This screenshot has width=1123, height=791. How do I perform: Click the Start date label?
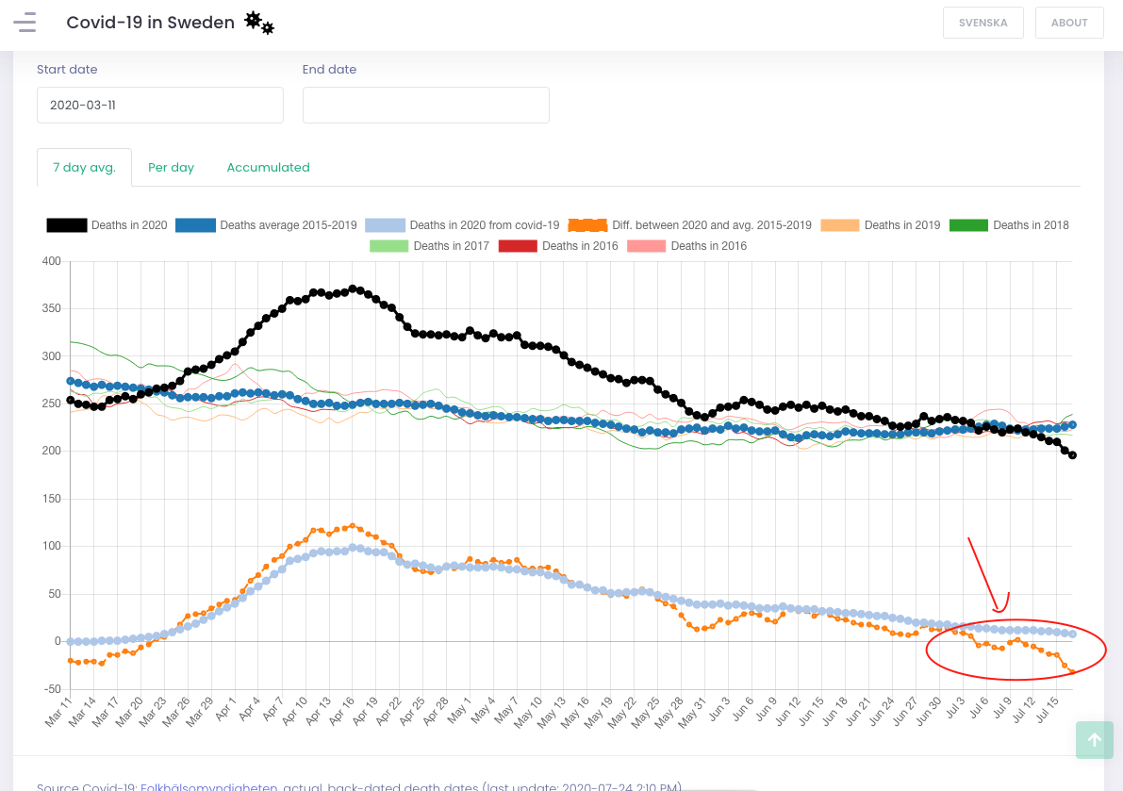pyautogui.click(x=67, y=70)
